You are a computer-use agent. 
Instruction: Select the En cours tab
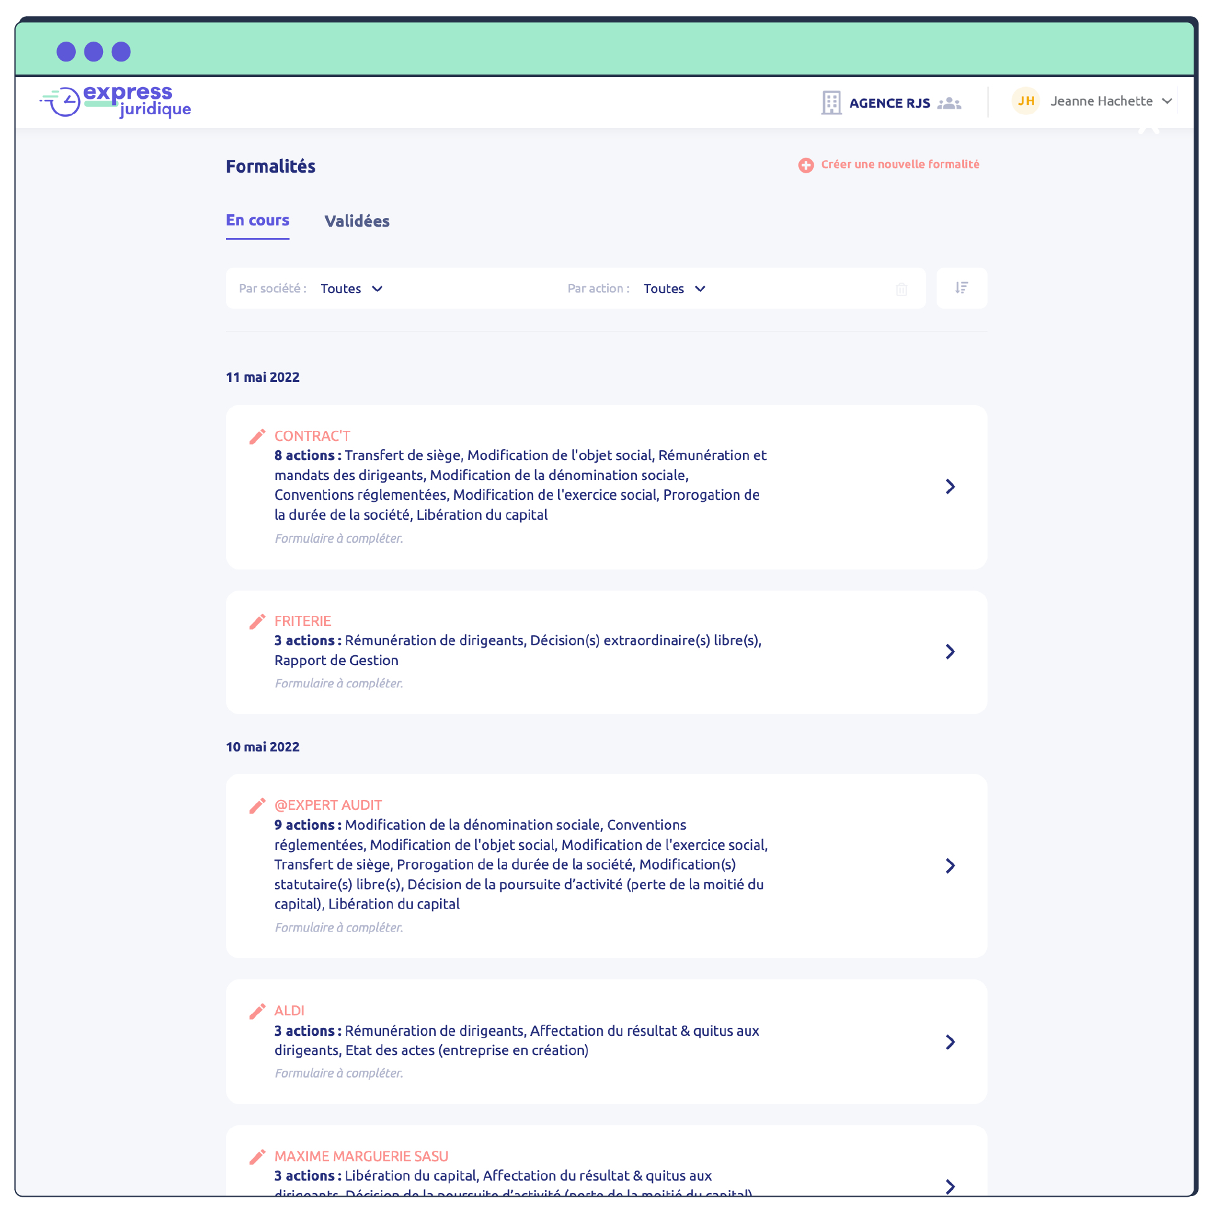pyautogui.click(x=257, y=220)
